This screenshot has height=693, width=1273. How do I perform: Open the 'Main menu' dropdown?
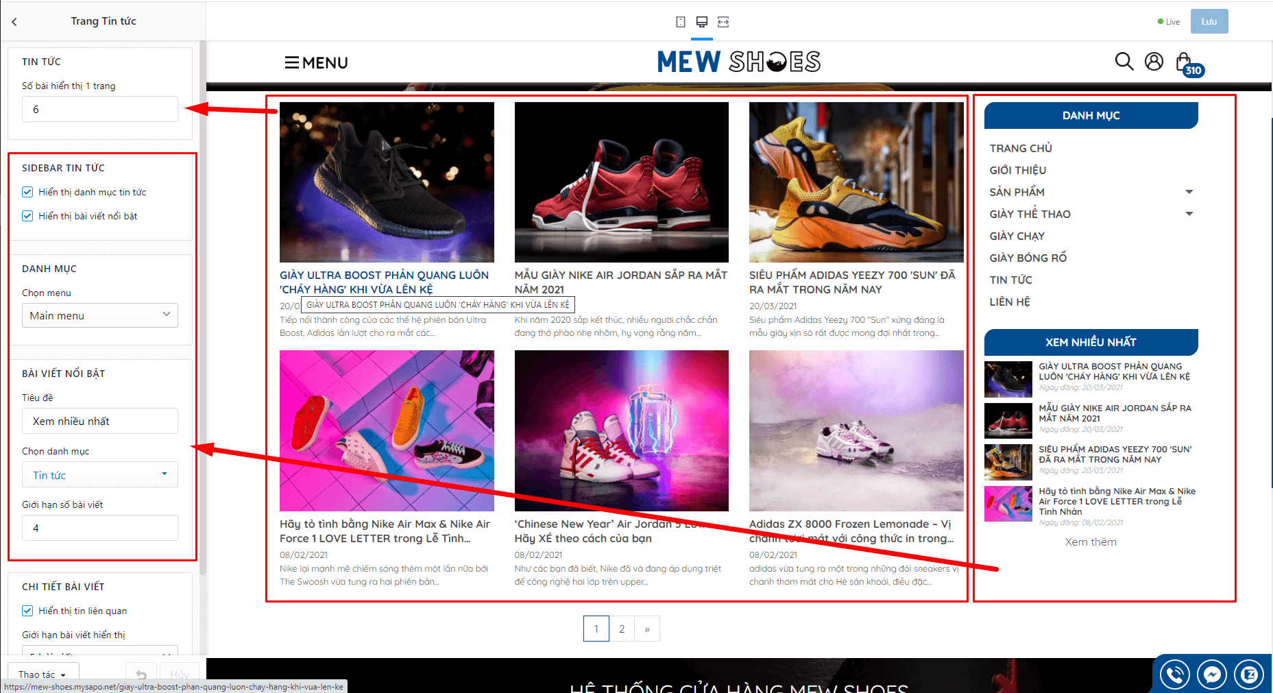(x=100, y=315)
